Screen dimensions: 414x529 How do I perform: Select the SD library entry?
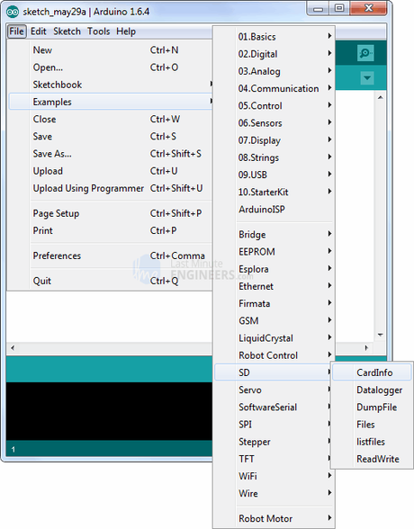tap(274, 372)
